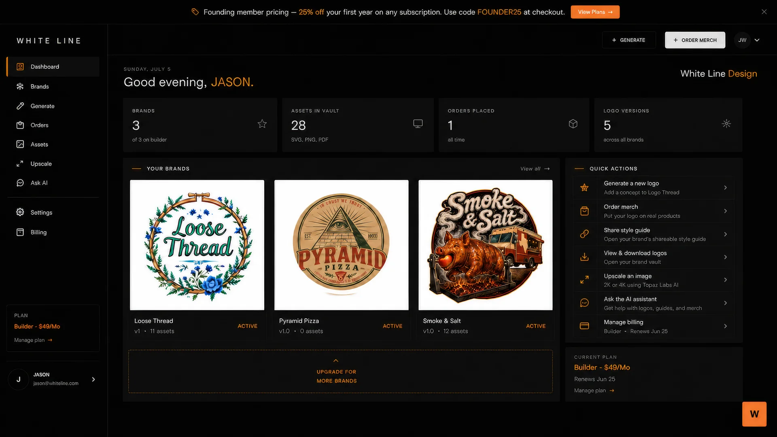Select Ask AI text in the sidebar

coord(39,183)
